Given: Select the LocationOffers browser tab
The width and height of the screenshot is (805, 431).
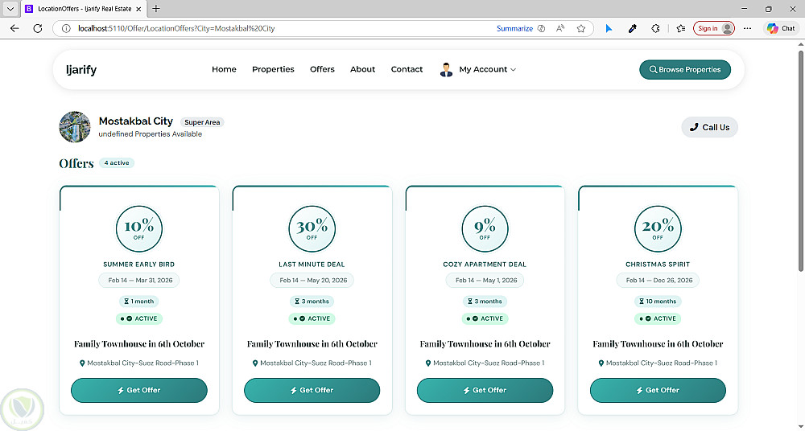Looking at the screenshot, I should click(x=85, y=9).
